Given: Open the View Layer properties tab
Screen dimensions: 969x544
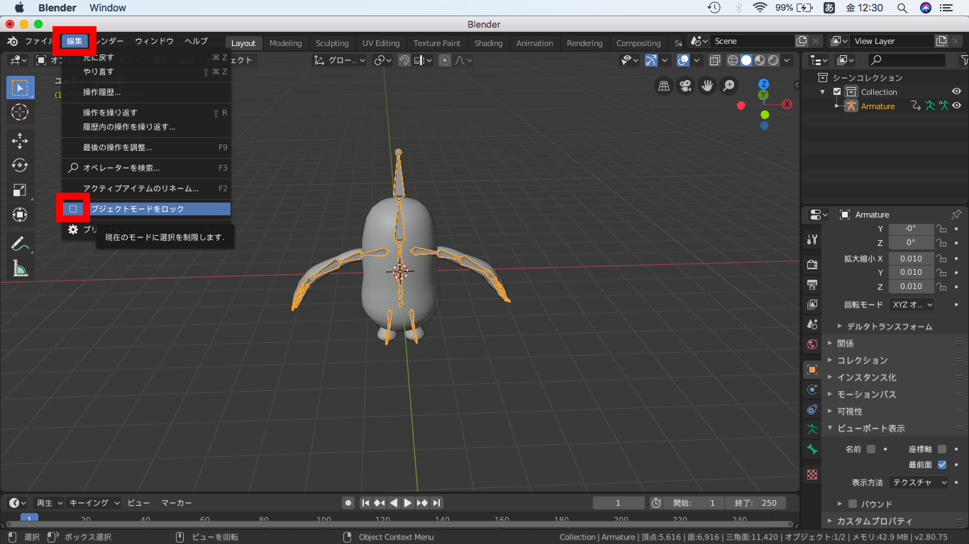Looking at the screenshot, I should coord(812,305).
